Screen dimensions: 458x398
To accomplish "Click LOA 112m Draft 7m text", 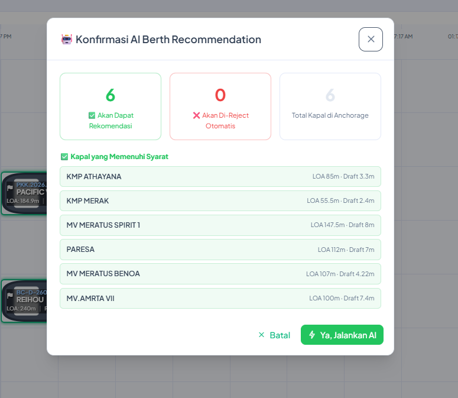I will tap(346, 250).
